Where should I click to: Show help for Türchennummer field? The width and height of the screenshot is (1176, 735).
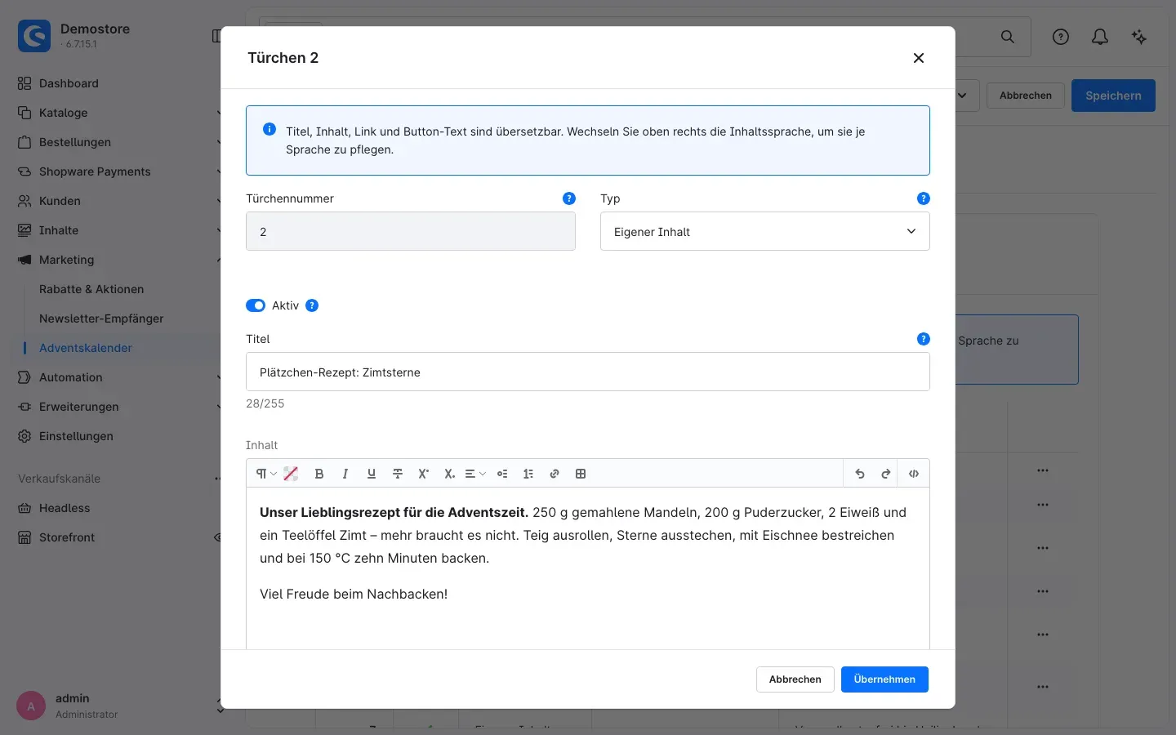click(569, 198)
